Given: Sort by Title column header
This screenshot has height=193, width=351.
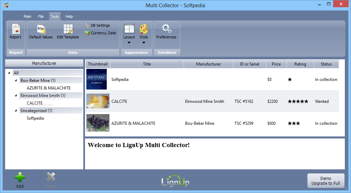Looking at the screenshot, I should [147, 64].
